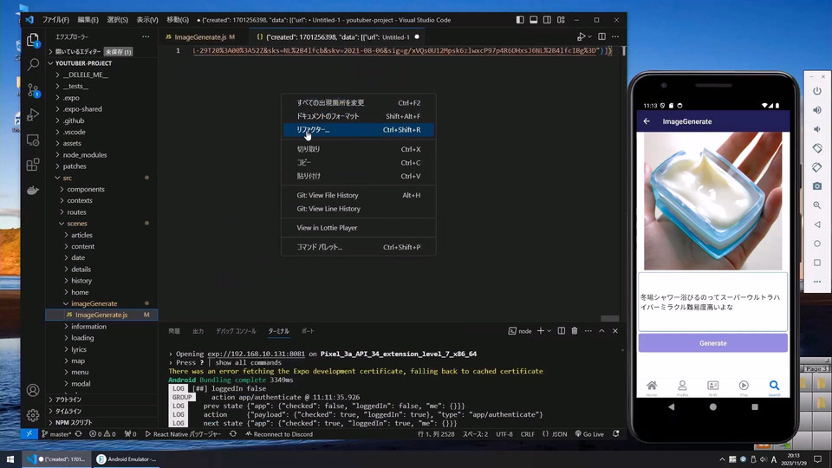
Task: Close the terminal panel with X
Action: (x=615, y=331)
